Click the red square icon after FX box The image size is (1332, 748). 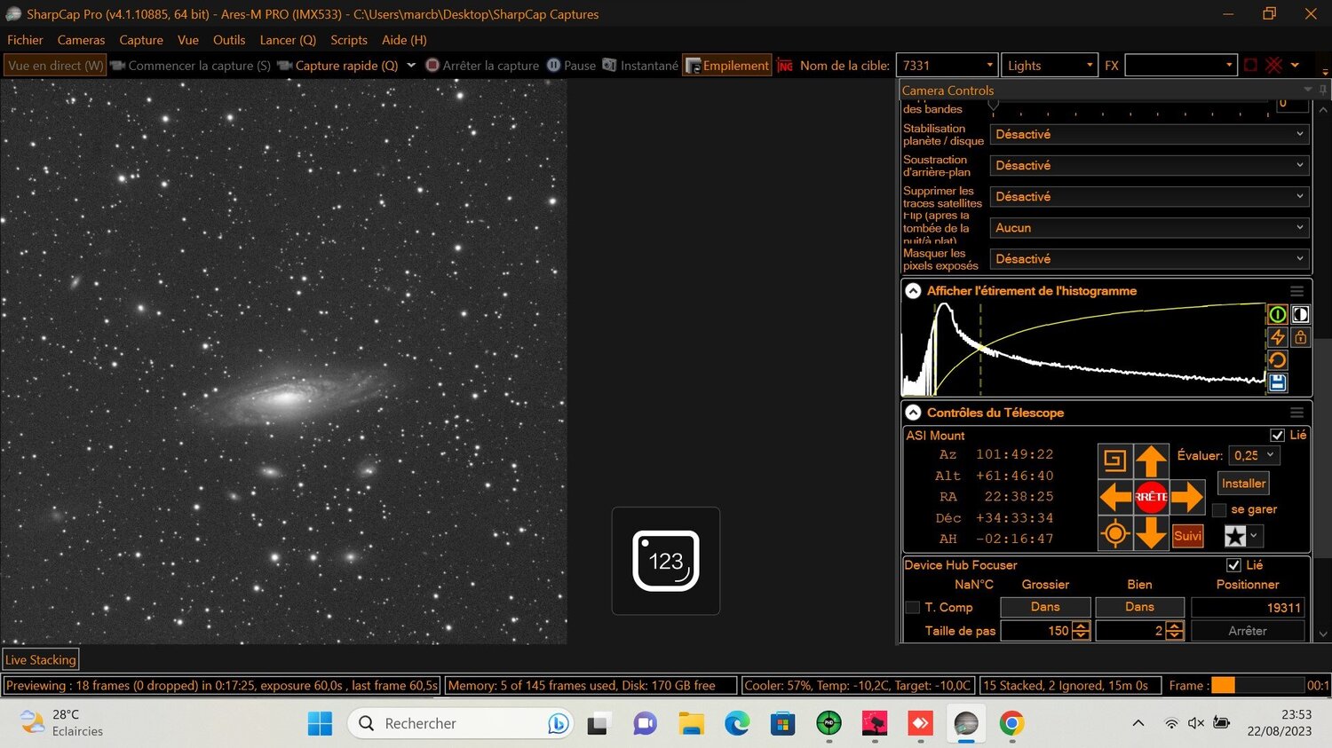point(1250,66)
